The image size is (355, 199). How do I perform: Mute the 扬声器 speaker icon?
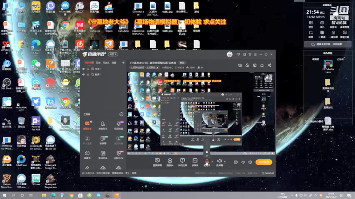point(219,162)
